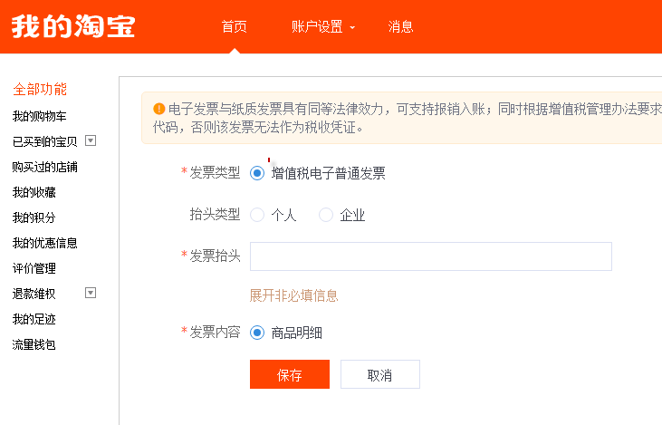Click the 取消 button

(380, 374)
